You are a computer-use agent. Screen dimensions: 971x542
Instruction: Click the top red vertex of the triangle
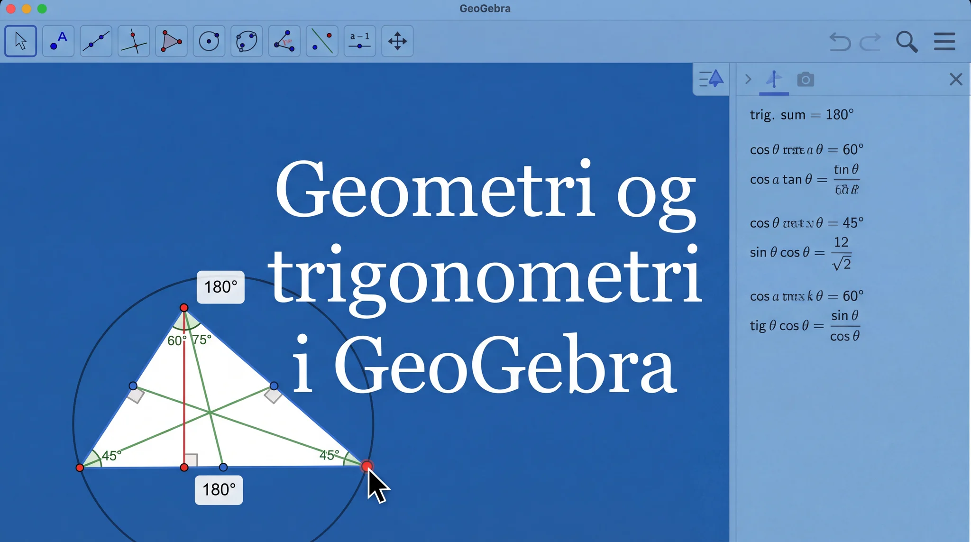(184, 308)
